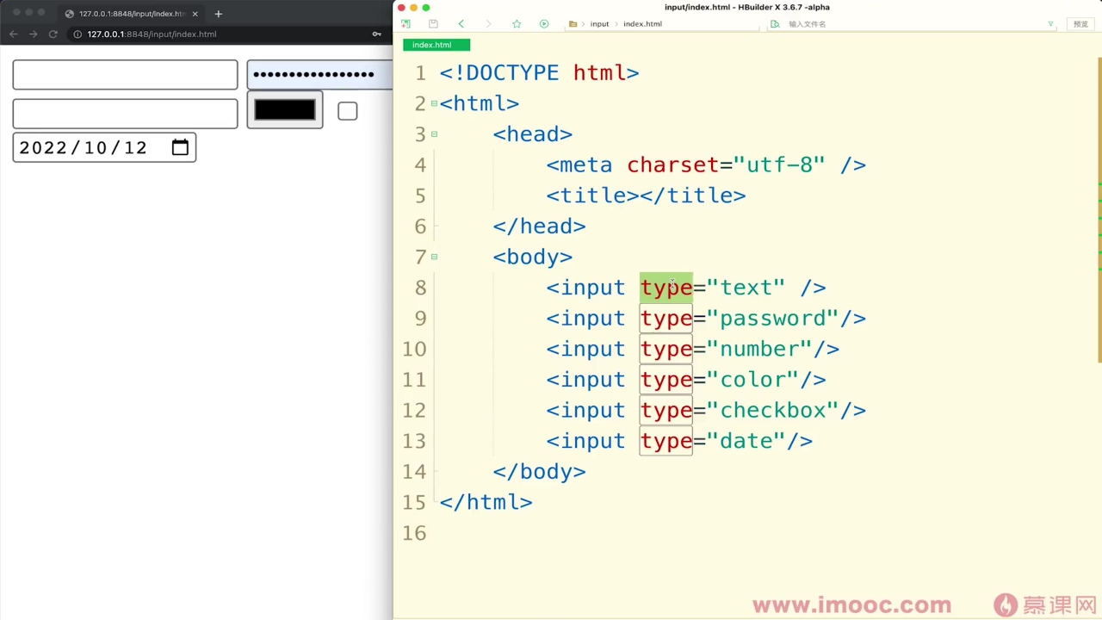
Task: Click the </head> closing tag
Action: (540, 226)
